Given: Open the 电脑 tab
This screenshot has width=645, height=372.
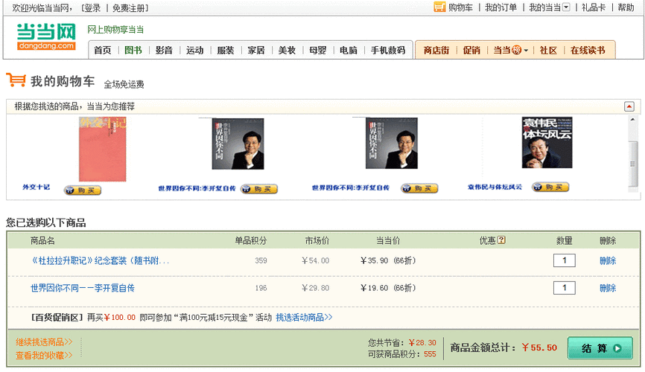Looking at the screenshot, I should [x=348, y=50].
